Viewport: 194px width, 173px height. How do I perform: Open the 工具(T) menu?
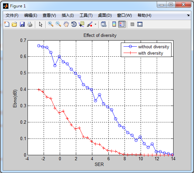coord(86,15)
